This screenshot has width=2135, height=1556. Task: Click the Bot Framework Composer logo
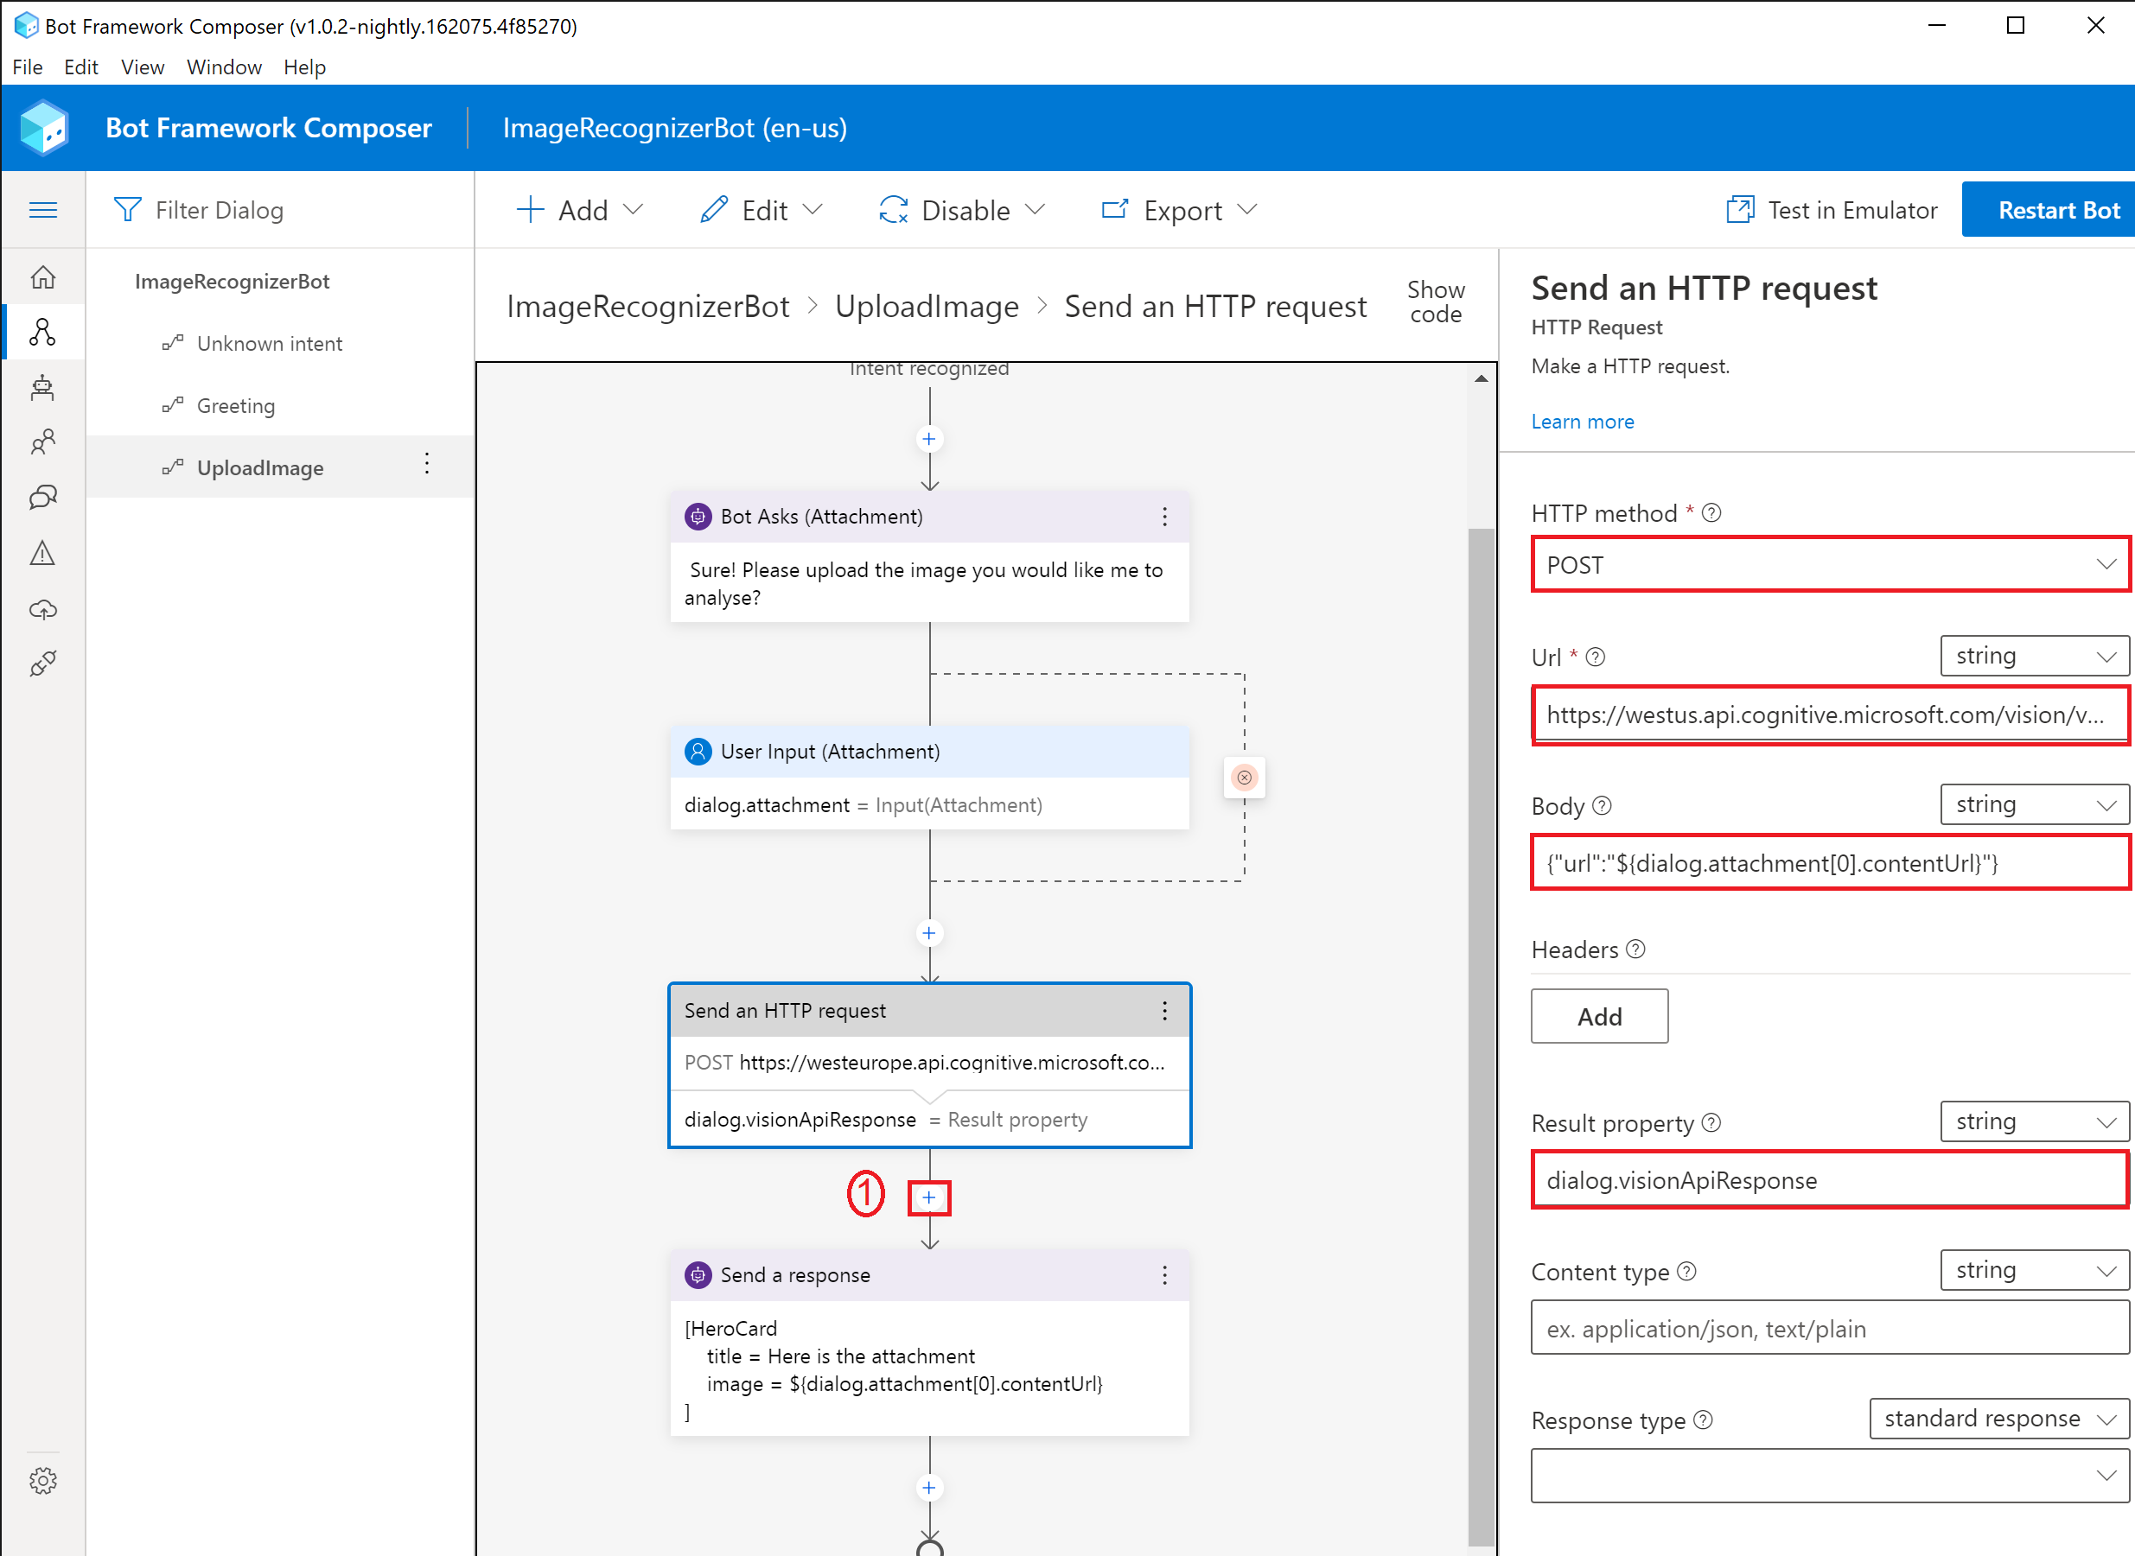click(43, 127)
